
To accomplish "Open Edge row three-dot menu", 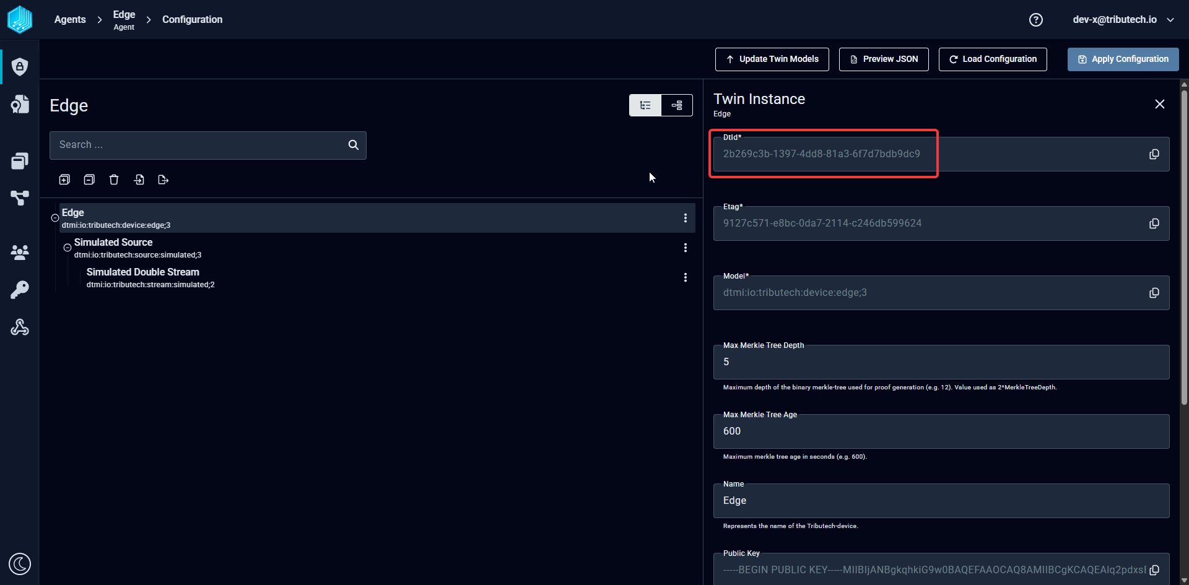I will tap(686, 218).
